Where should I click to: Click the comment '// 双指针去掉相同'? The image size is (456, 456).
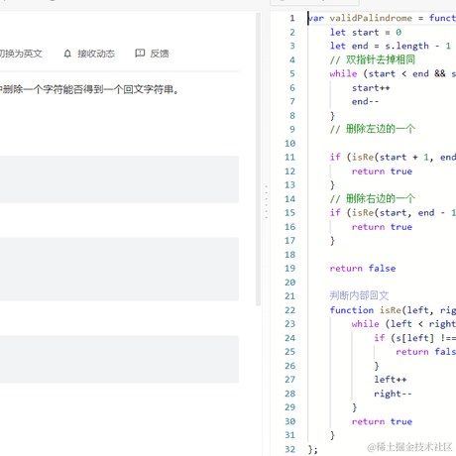tap(373, 59)
